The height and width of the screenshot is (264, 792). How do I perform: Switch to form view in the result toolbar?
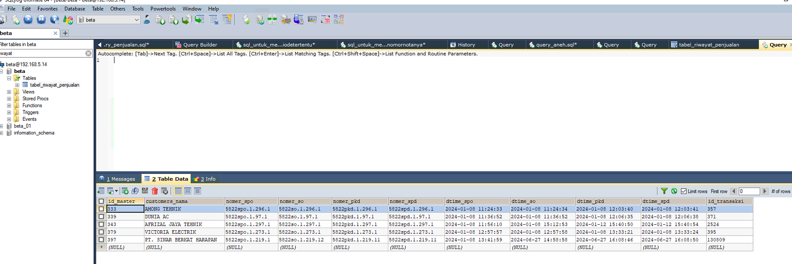[188, 191]
